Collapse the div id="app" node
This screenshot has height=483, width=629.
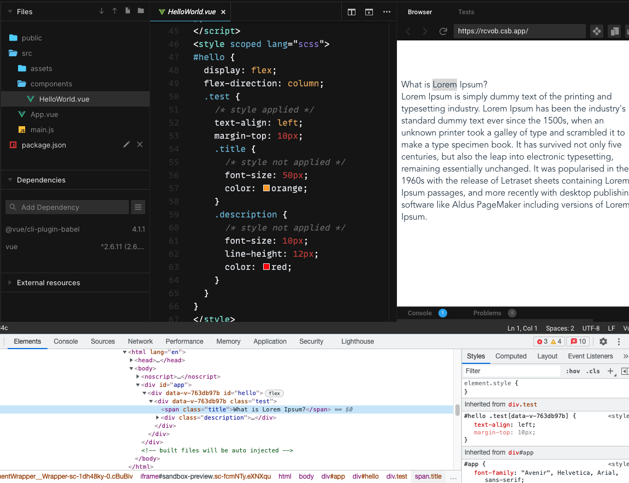click(138, 385)
